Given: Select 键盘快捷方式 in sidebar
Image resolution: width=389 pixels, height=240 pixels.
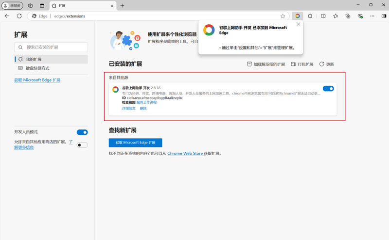Looking at the screenshot, I should click(x=37, y=68).
